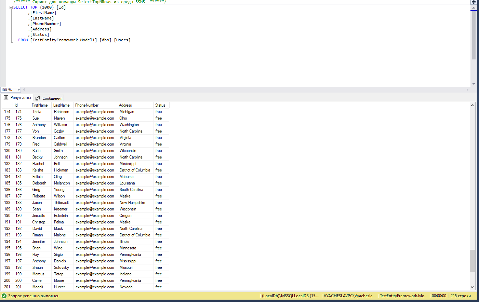Select the "Tricia" first name cell
This screenshot has width=479, height=302.
pyautogui.click(x=41, y=112)
